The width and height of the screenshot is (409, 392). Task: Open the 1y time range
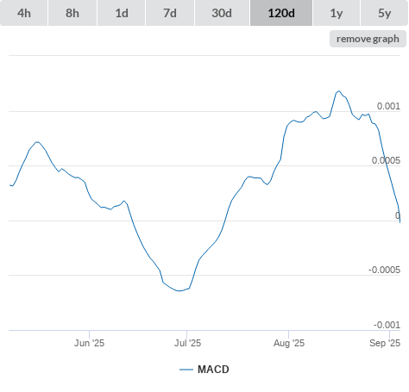(337, 13)
